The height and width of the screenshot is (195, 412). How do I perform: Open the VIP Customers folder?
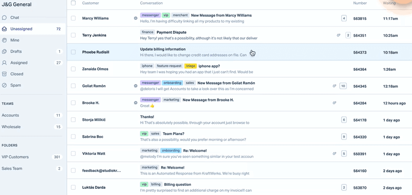point(32,157)
